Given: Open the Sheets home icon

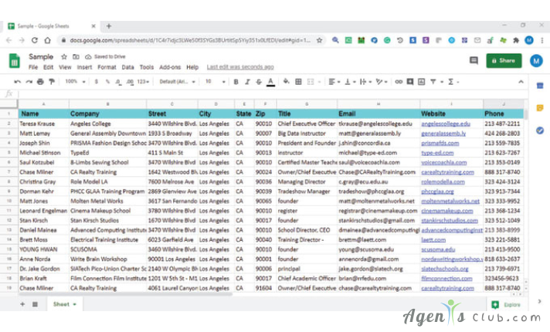Looking at the screenshot, I should coord(15,61).
